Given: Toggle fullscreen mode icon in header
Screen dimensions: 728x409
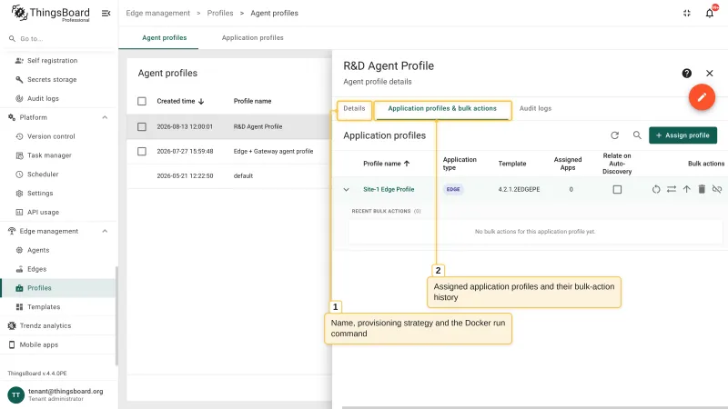Looking at the screenshot, I should 687,13.
